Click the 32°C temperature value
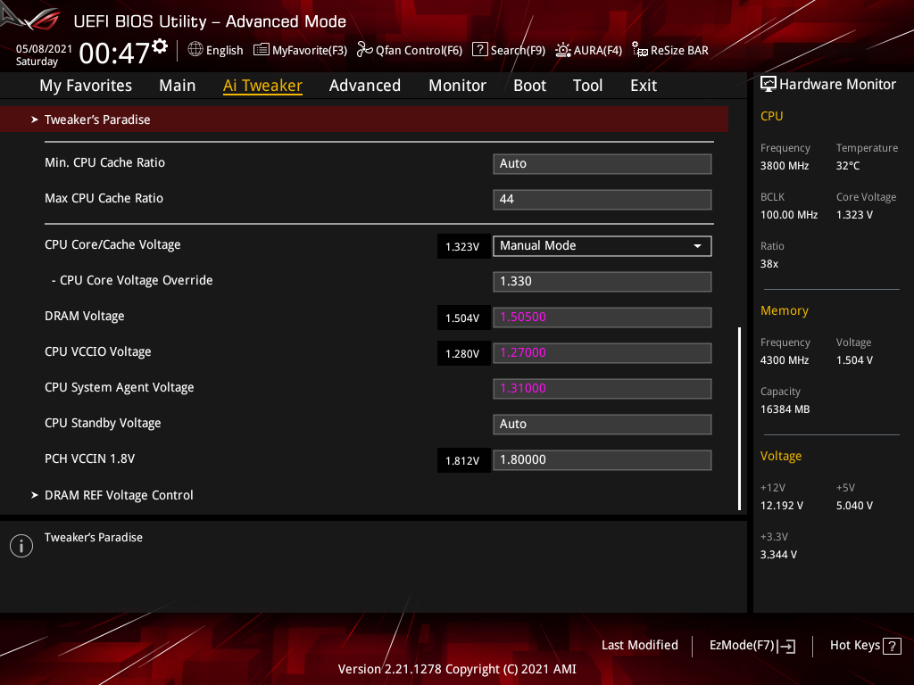Viewport: 914px width, 685px height. point(848,166)
